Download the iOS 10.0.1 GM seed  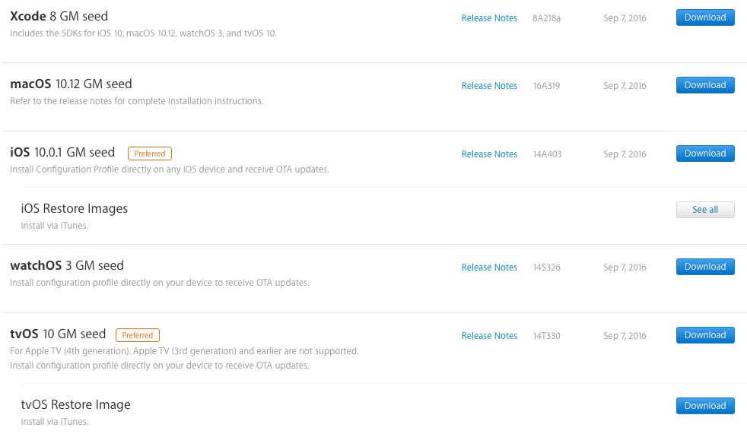tap(704, 154)
